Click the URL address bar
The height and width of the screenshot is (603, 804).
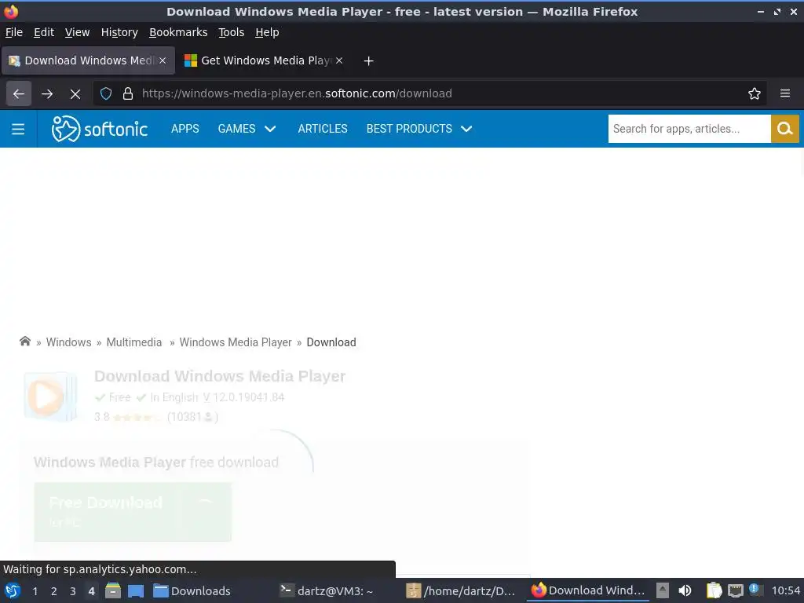point(432,94)
